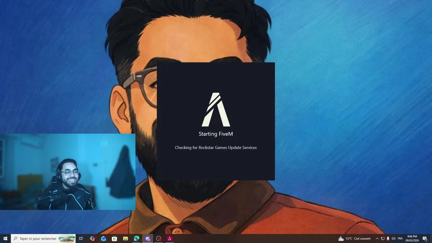Click the FiveM logo on splash screen

[x=216, y=109]
